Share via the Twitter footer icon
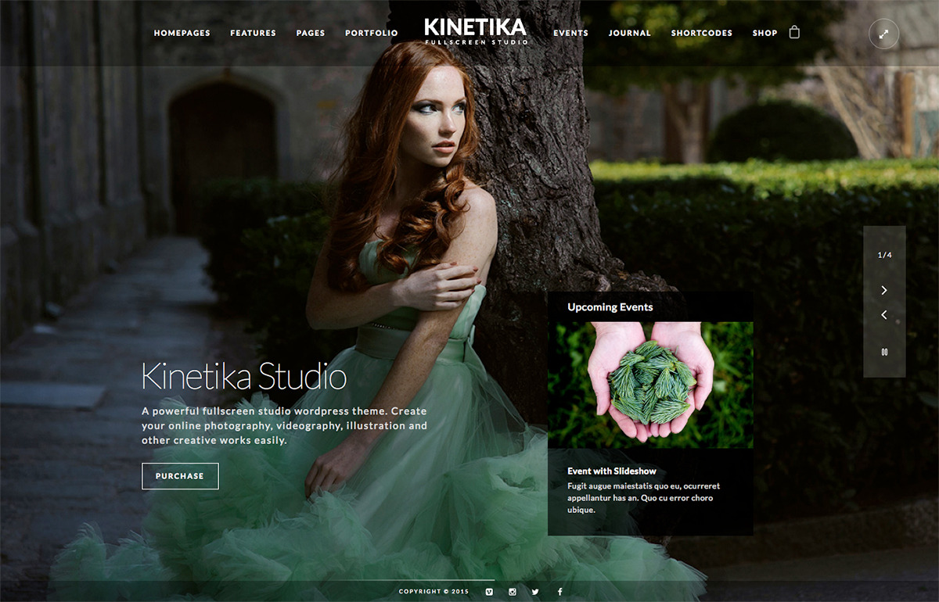Screen dimensions: 939x602 (535, 592)
